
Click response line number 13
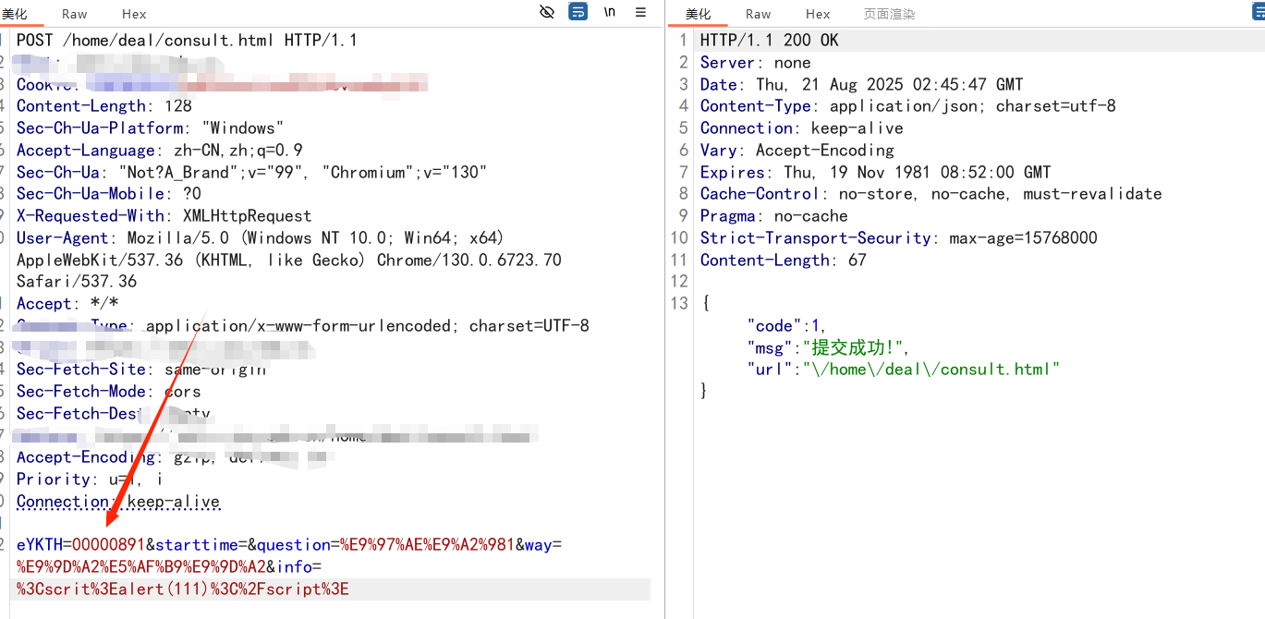coord(680,304)
